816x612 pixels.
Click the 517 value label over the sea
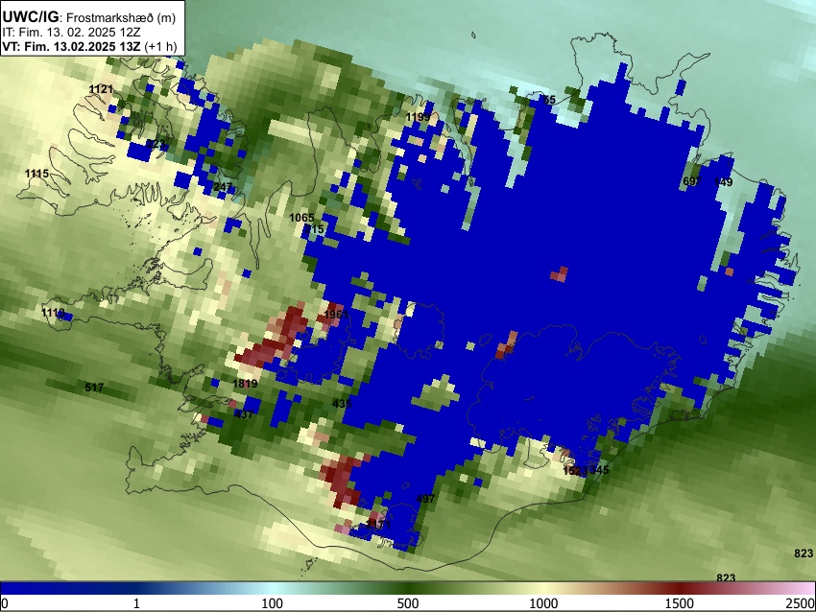(x=94, y=388)
